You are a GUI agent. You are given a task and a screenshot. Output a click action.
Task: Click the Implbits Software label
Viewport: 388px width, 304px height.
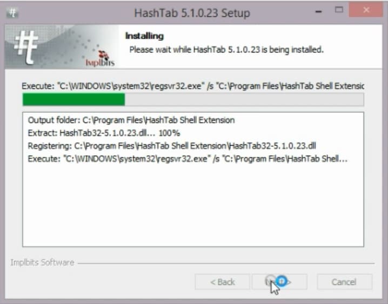coord(42,262)
